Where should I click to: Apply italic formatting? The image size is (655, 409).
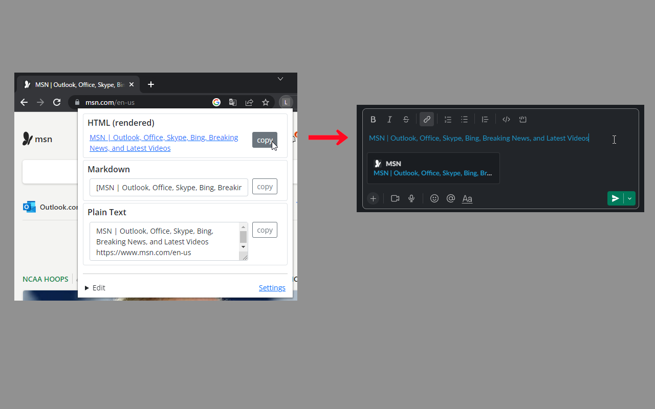click(x=389, y=119)
